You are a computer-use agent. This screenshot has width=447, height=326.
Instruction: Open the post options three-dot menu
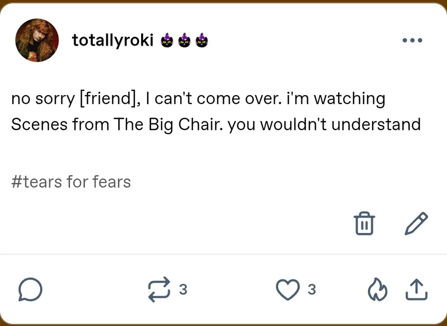412,40
